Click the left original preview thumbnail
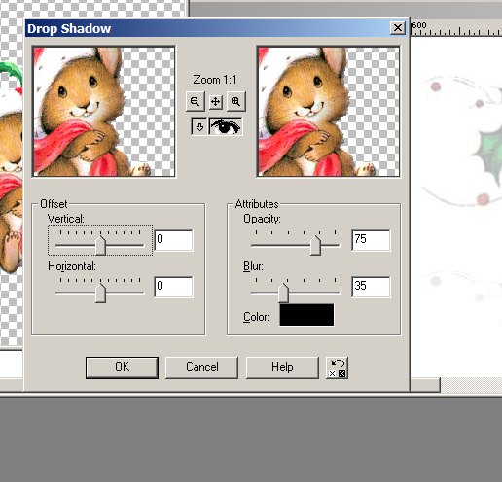 point(104,112)
